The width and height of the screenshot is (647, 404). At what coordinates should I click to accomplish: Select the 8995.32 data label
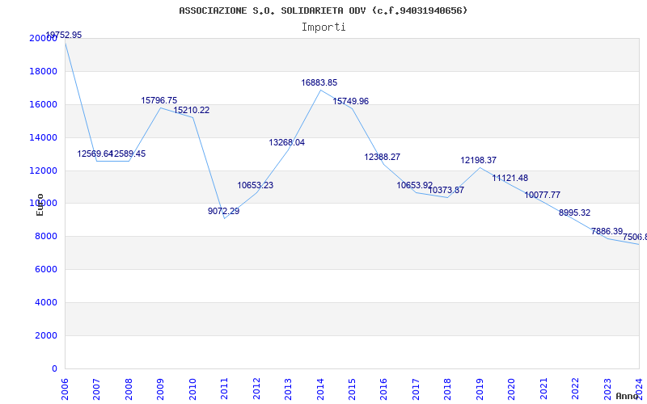pyautogui.click(x=574, y=213)
